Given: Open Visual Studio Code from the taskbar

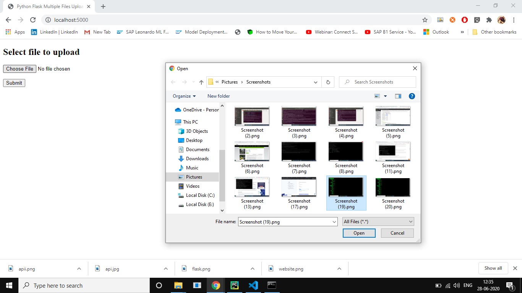Looking at the screenshot, I should (253, 285).
